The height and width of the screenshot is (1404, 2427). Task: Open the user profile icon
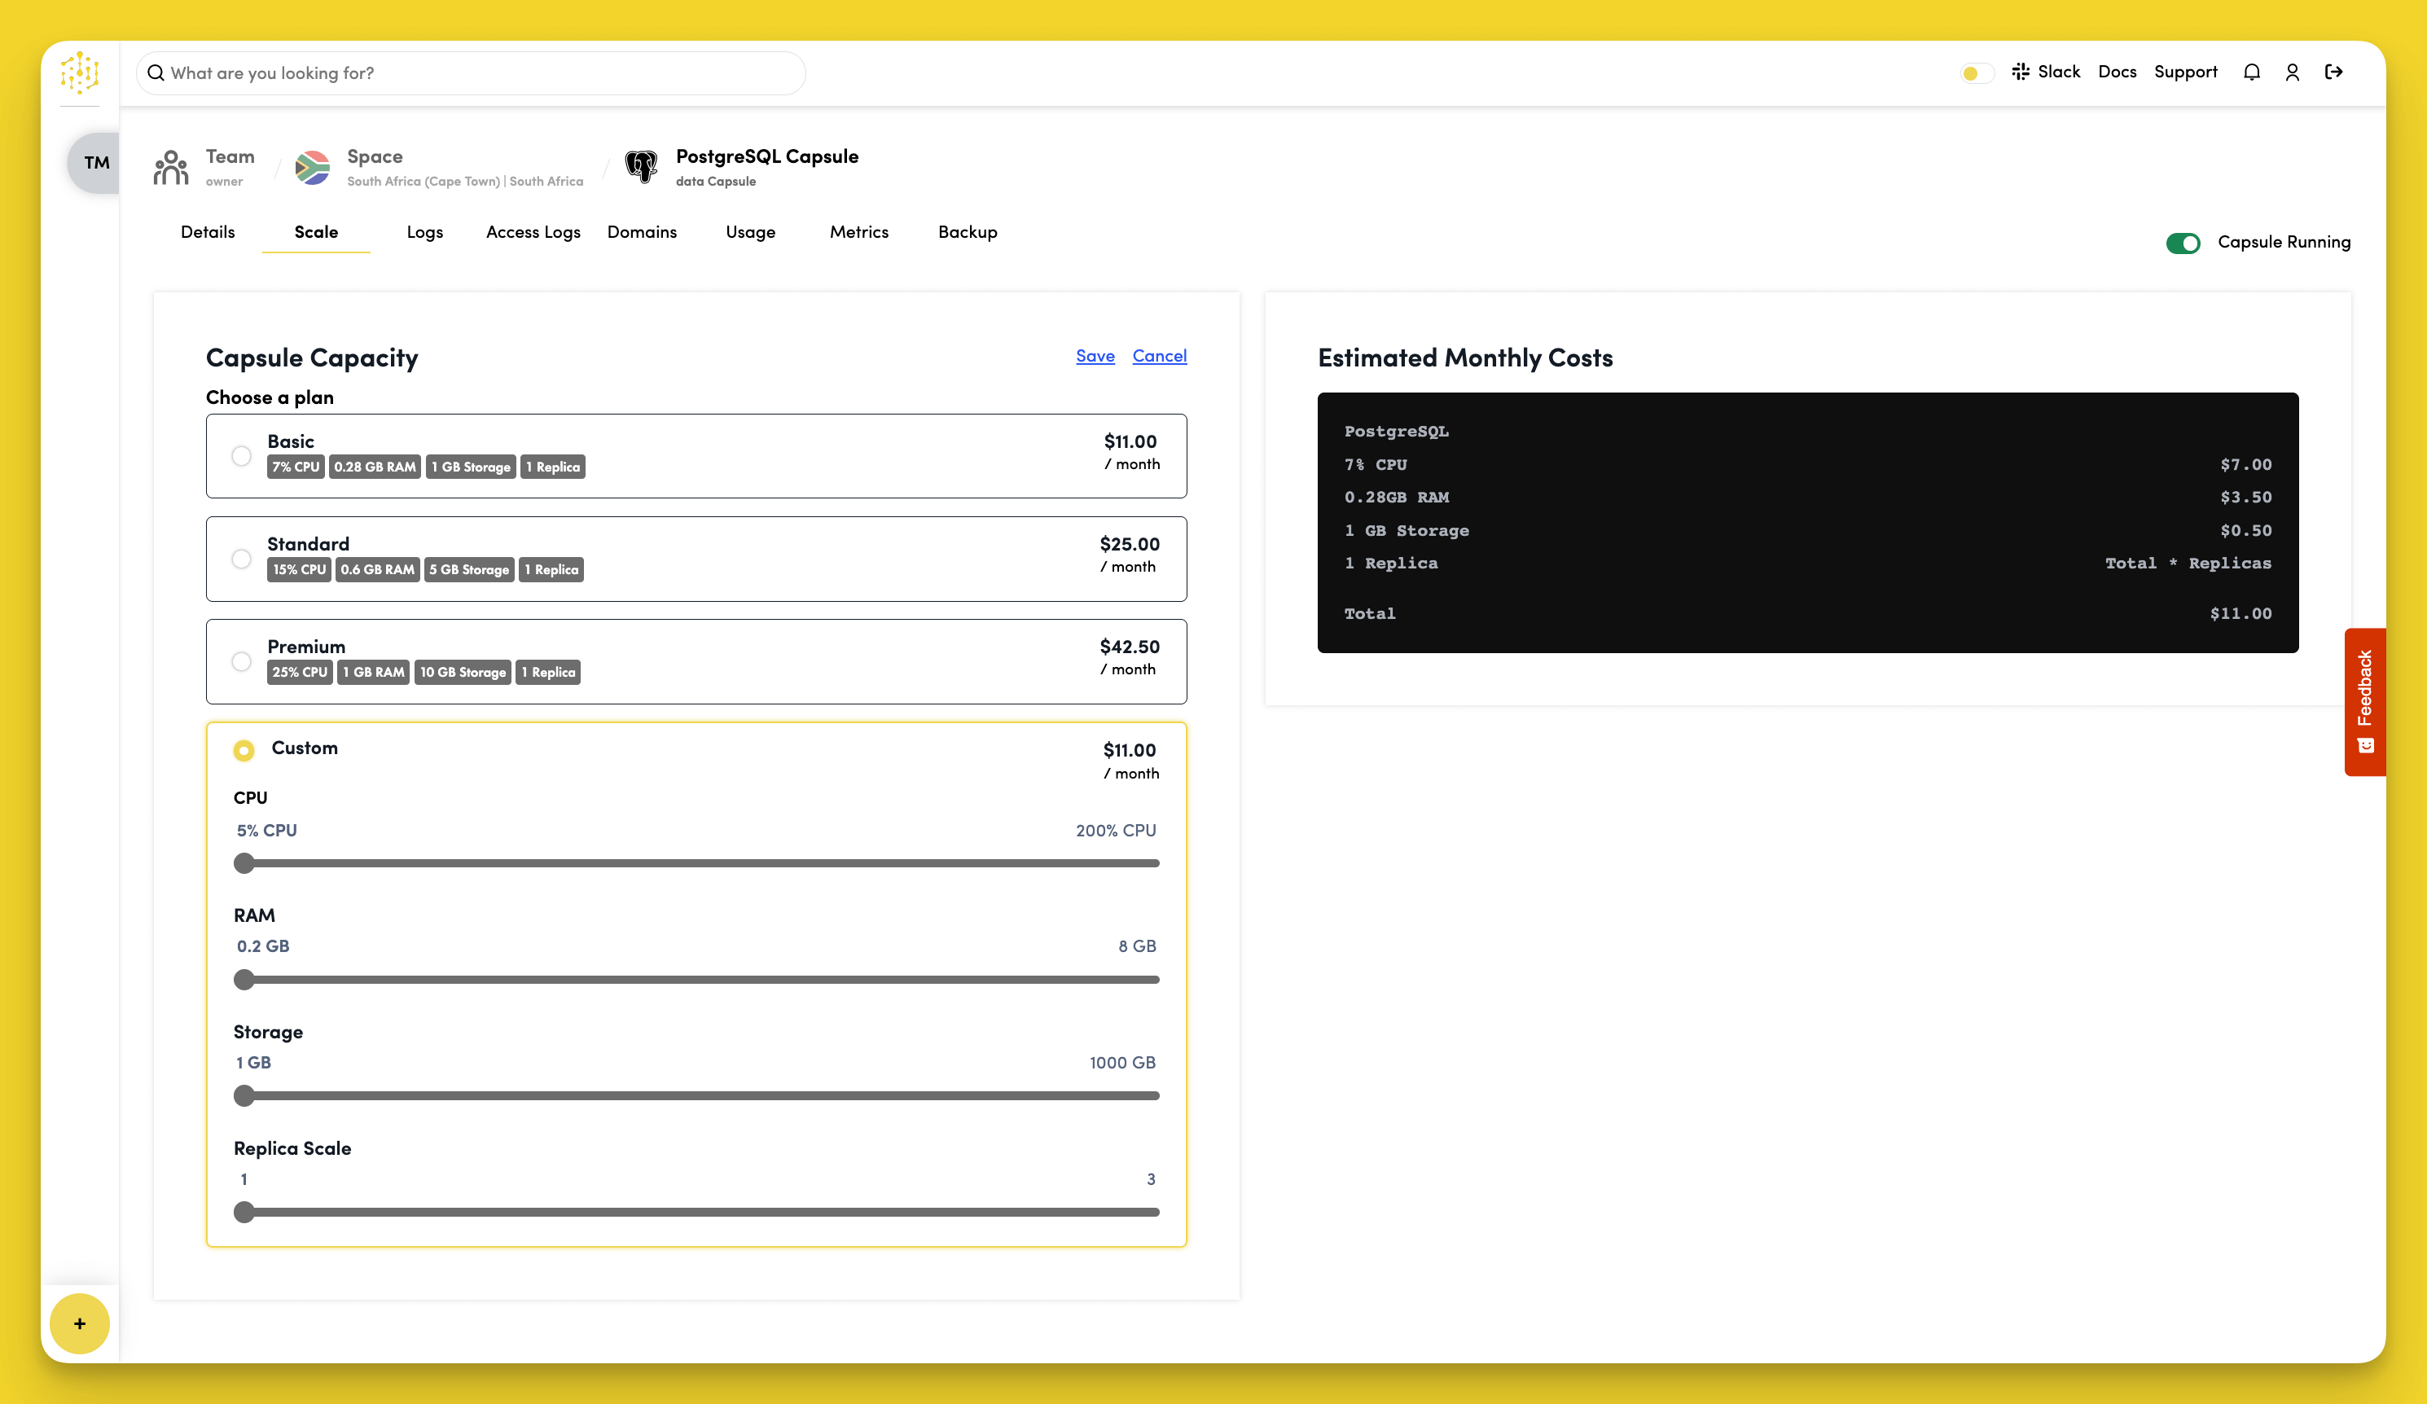pyautogui.click(x=2292, y=72)
